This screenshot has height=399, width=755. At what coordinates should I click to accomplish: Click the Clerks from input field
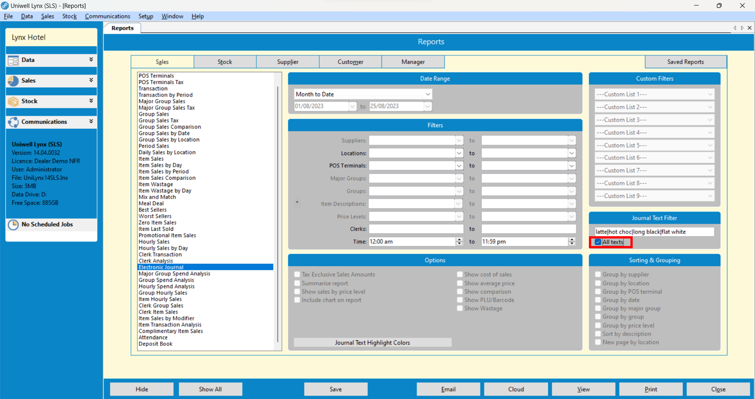point(416,229)
